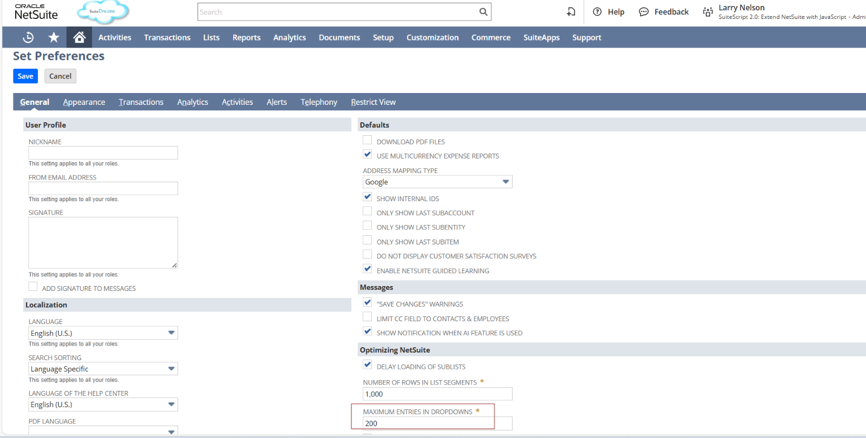Expand the Address Mapping Type dropdown
This screenshot has width=866, height=438.
tap(506, 182)
